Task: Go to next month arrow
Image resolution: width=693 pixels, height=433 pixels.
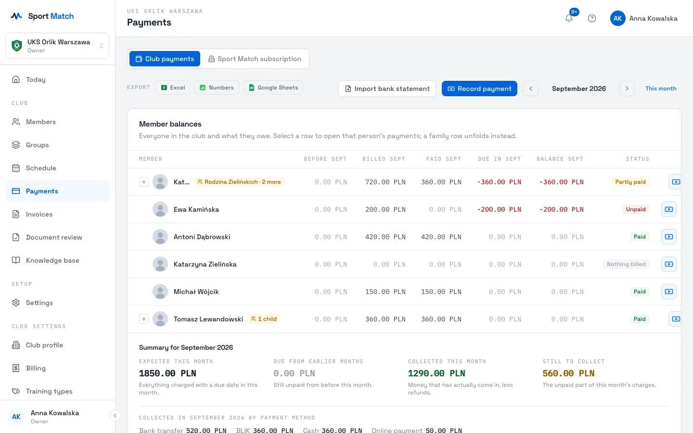Action: click(x=627, y=89)
